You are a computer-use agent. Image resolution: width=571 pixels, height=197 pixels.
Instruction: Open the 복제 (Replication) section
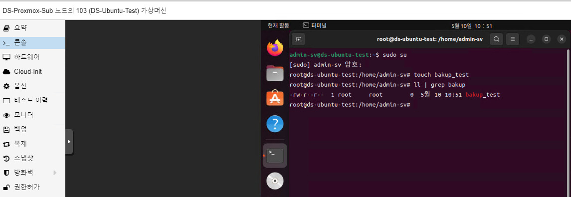32,144
